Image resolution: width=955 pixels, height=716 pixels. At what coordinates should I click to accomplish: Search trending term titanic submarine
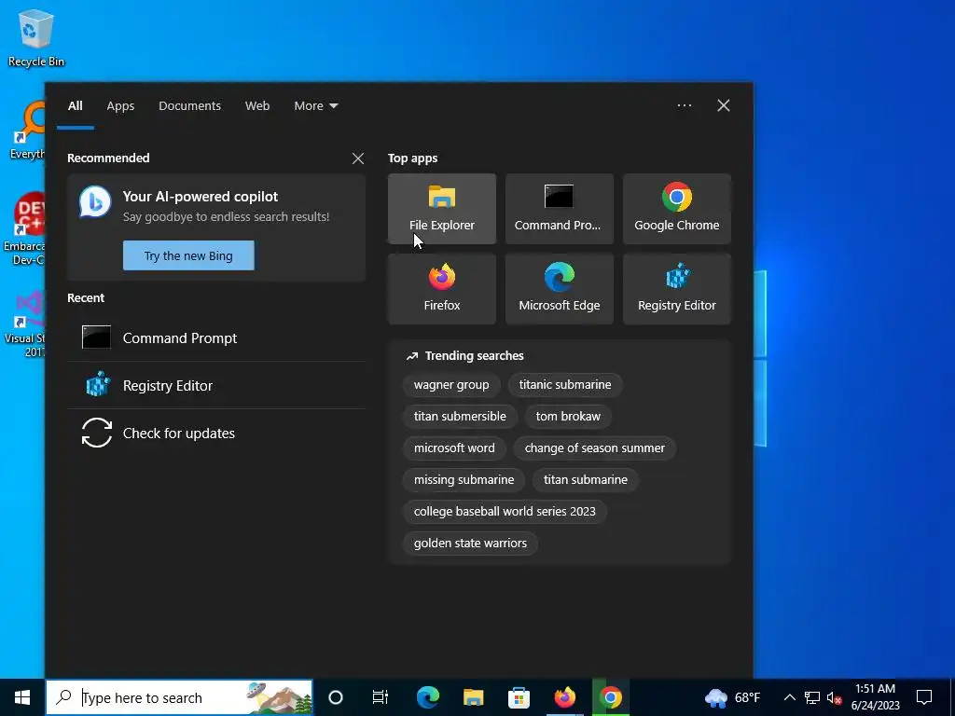(x=565, y=385)
